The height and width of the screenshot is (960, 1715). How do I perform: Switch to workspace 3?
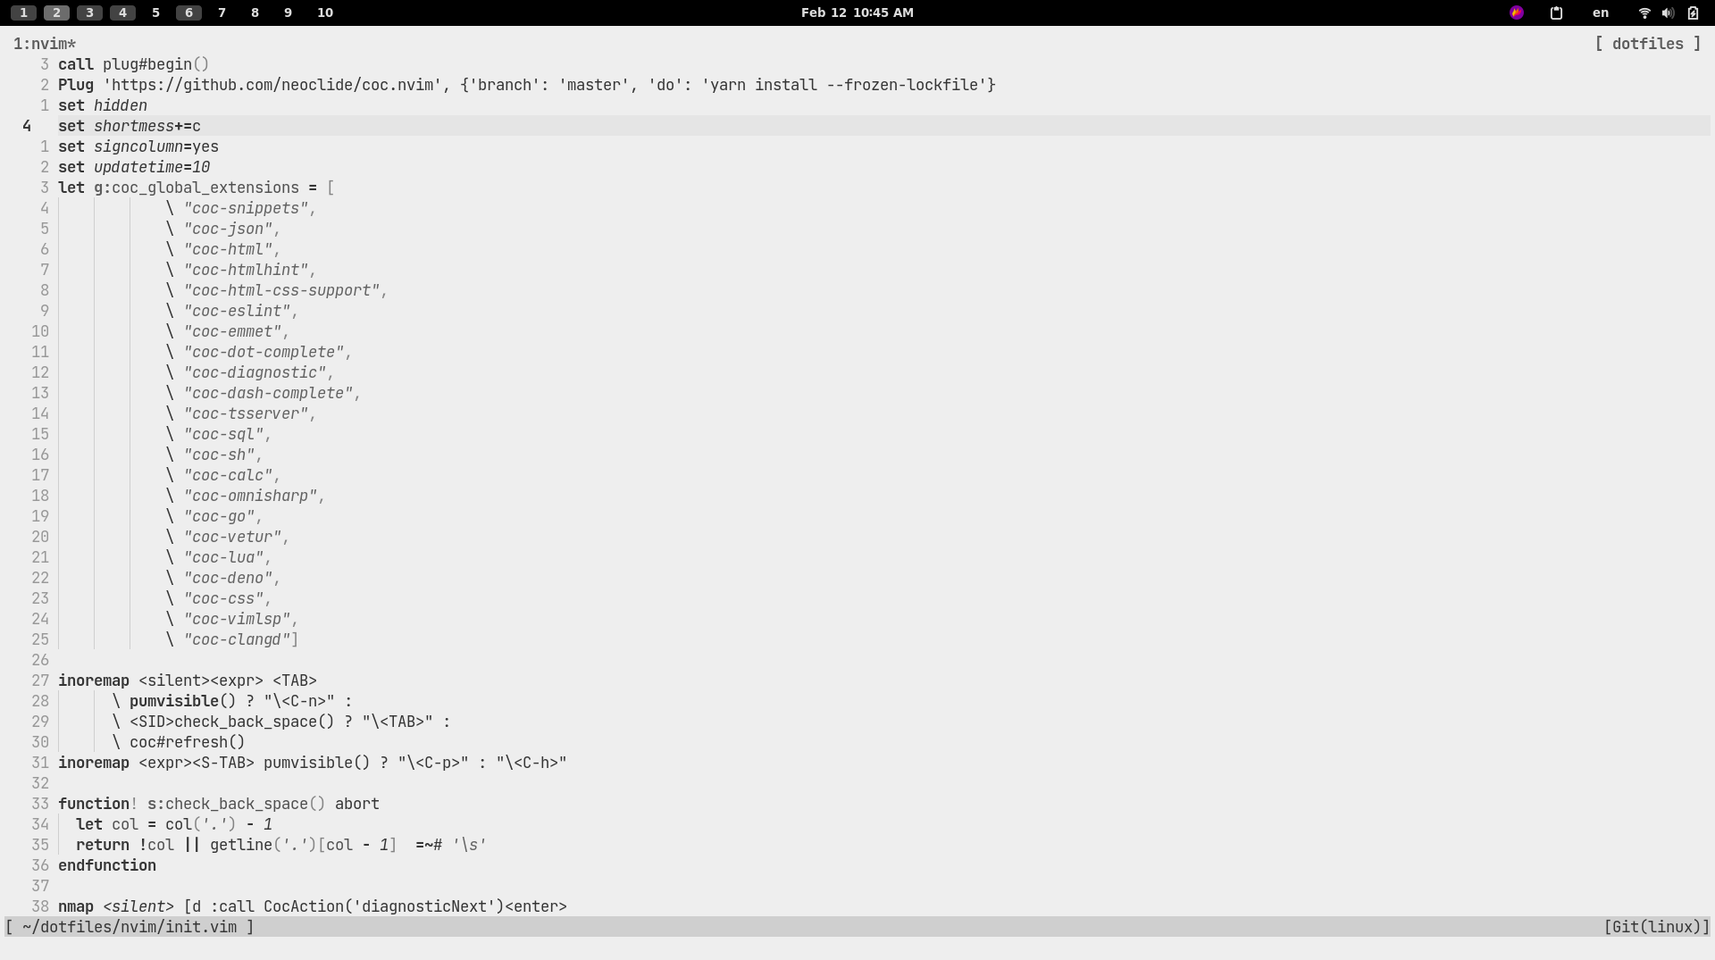pos(89,13)
